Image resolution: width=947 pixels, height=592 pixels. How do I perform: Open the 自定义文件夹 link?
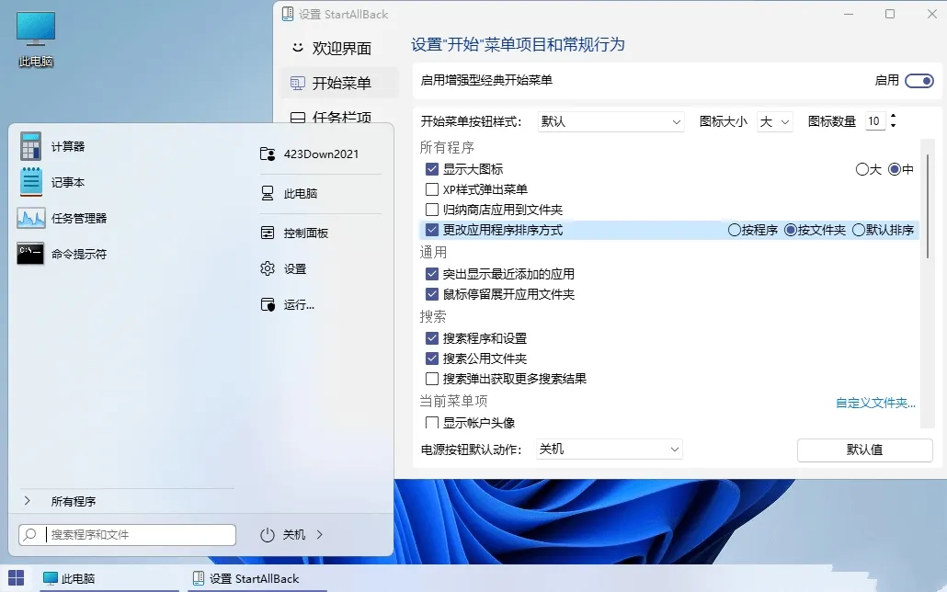click(x=874, y=404)
